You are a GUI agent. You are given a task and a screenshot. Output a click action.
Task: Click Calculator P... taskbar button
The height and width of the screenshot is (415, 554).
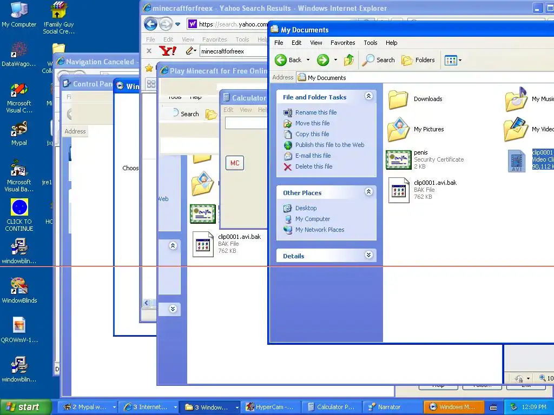(331, 407)
